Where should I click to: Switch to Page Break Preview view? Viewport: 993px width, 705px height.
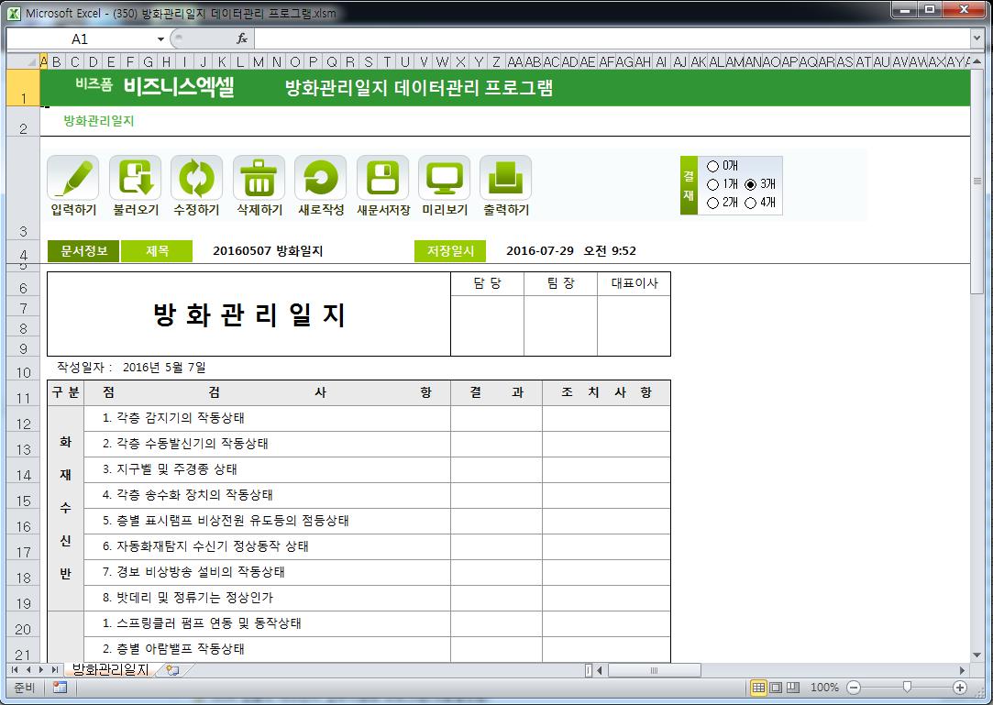792,688
